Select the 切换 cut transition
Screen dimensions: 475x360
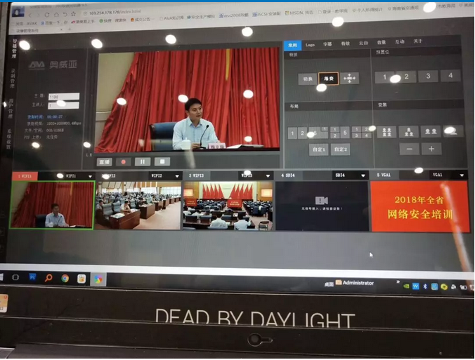307,79
